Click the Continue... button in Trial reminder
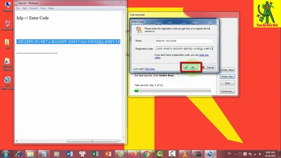Image resolution: width=281 pixels, height=158 pixels. pos(227,91)
